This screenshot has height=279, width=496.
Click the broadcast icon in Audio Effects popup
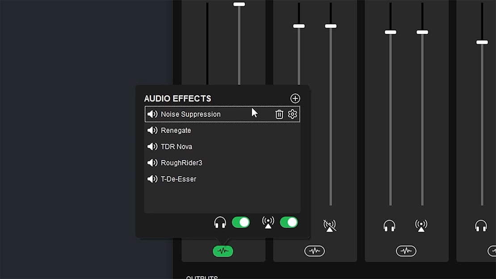[268, 222]
